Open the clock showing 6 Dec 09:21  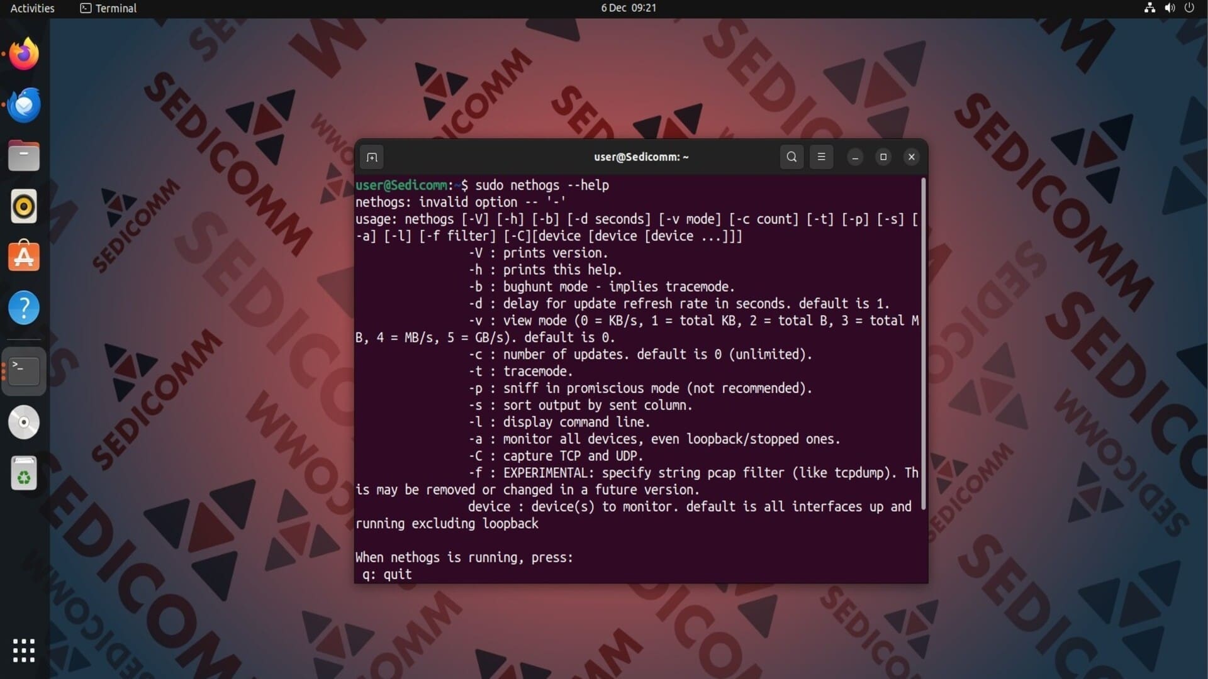628,8
